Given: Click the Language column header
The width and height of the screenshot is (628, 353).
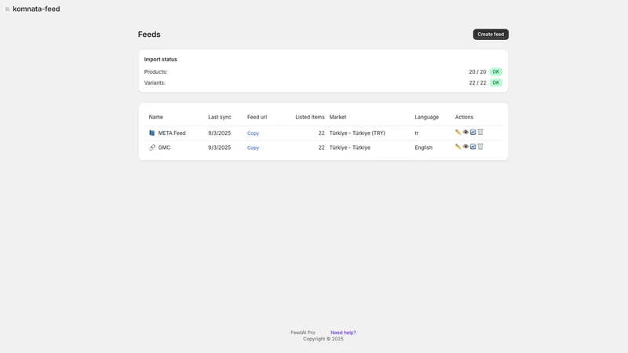Looking at the screenshot, I should (x=426, y=117).
